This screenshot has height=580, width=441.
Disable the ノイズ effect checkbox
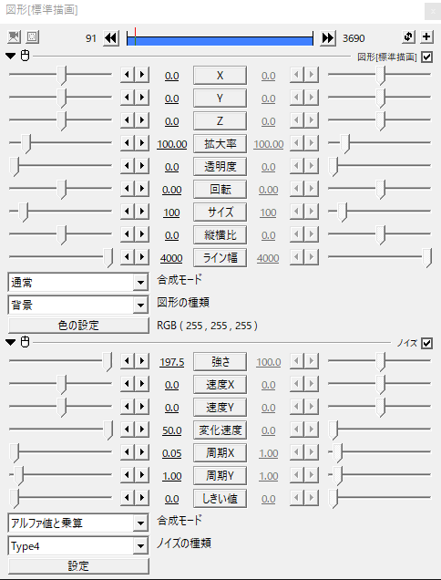coord(427,343)
